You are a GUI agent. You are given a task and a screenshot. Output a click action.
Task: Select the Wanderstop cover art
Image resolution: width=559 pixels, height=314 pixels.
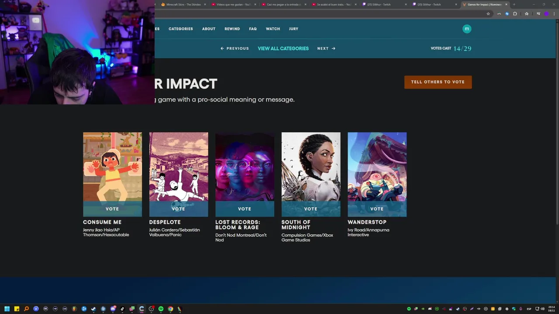(x=377, y=167)
